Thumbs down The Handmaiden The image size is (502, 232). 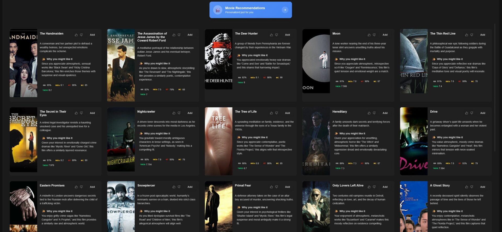(81, 35)
